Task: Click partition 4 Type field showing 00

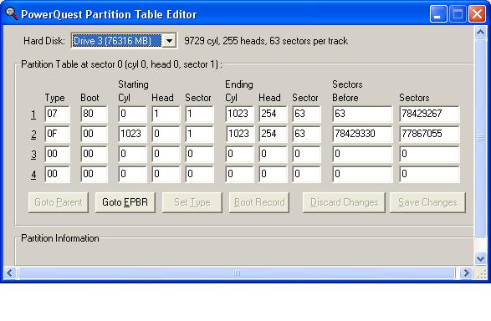Action: click(x=57, y=174)
